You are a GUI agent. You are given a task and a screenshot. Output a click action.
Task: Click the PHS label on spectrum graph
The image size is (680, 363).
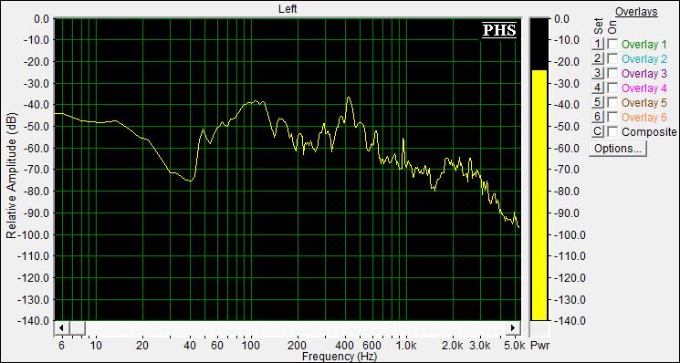(x=499, y=30)
